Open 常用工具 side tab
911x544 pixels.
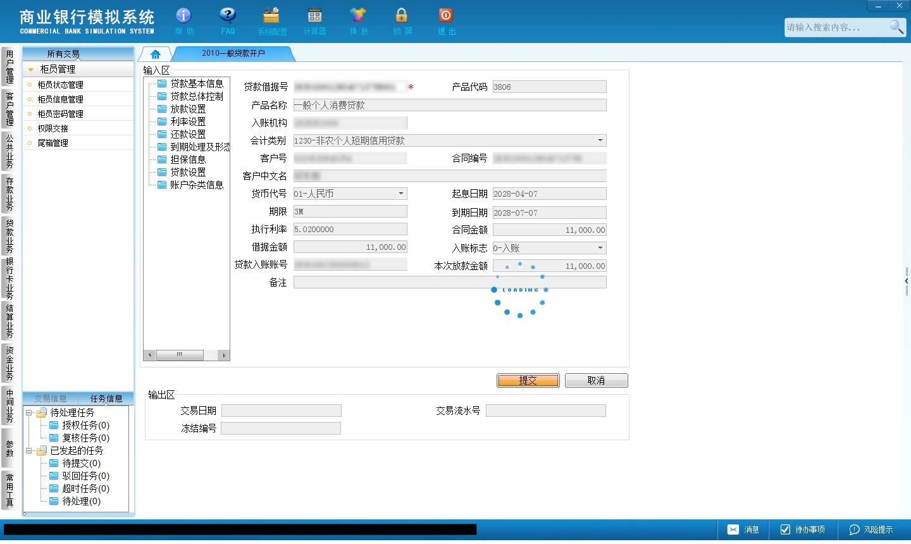click(9, 490)
